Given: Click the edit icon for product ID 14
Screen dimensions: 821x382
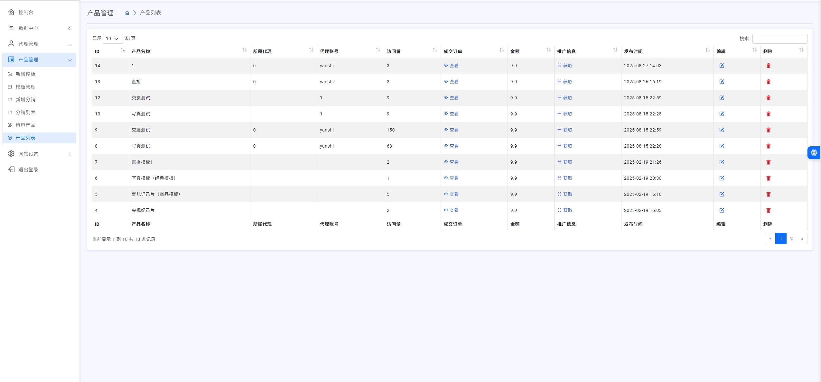Looking at the screenshot, I should tap(722, 66).
